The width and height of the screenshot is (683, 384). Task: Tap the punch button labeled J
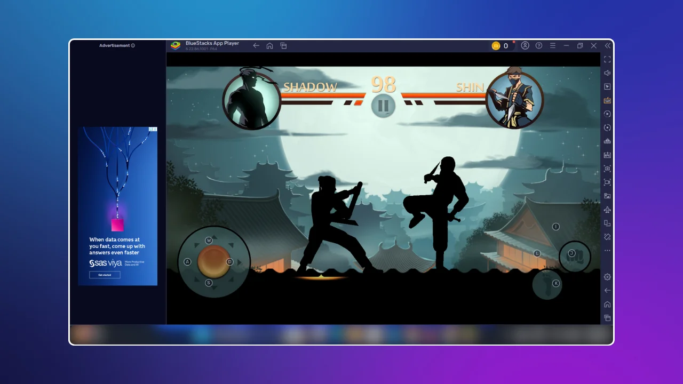575,257
